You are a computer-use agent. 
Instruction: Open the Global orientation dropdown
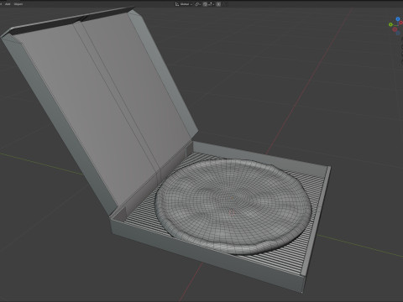tap(186, 4)
